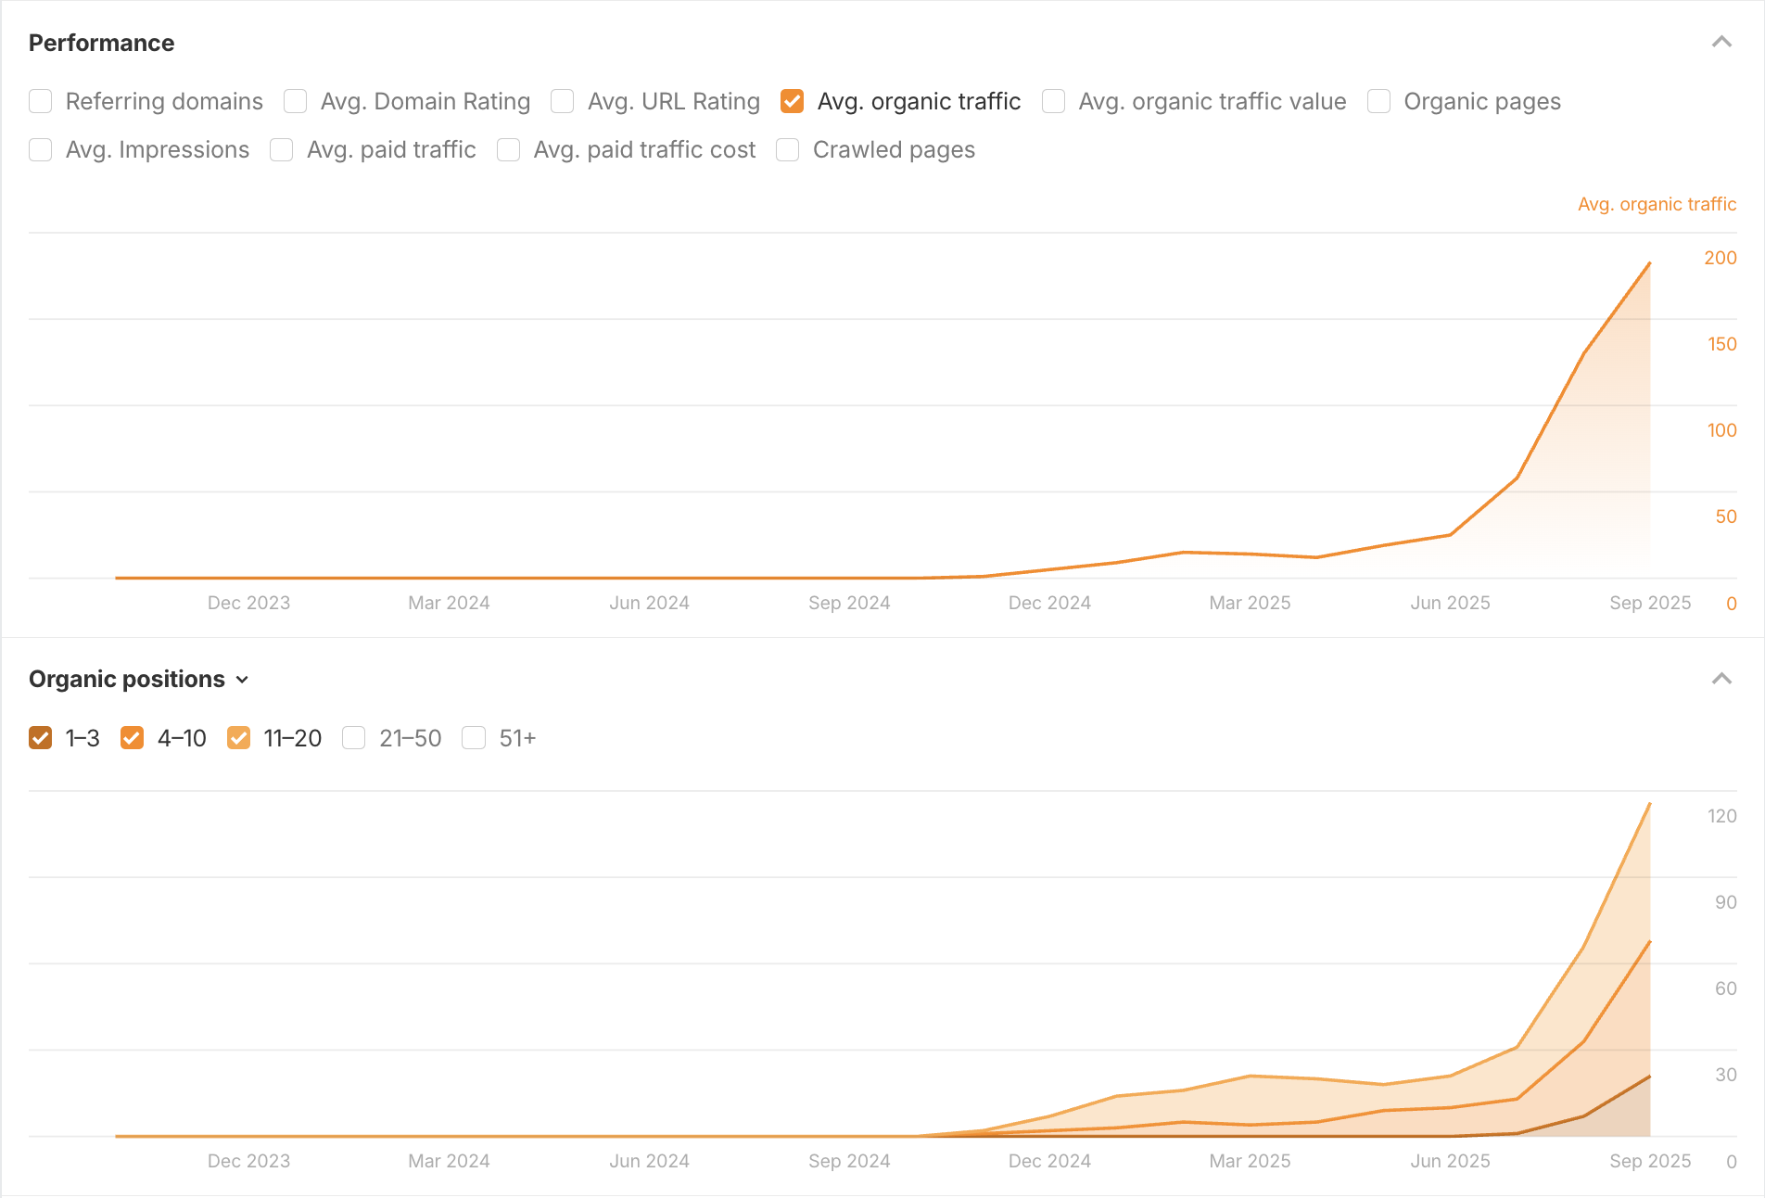Image resolution: width=1765 pixels, height=1198 pixels.
Task: Enable the 21–50 positions checkbox
Action: coord(354,738)
